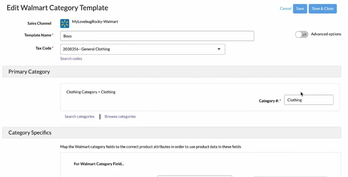Screen dimensions: 348x177
Task: Click the MyLovebugRocky-Walmart sales channel name
Action: [x=95, y=22]
